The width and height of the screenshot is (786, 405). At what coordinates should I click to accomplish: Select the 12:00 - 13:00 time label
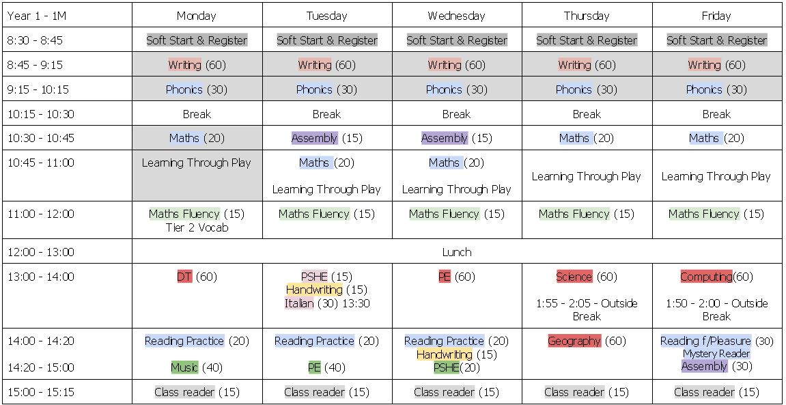(x=40, y=252)
